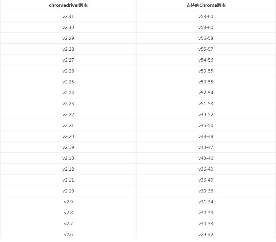Click the v2.23 chromedriver entry
Screen dimensions: 276x242
pyautogui.click(x=68, y=104)
